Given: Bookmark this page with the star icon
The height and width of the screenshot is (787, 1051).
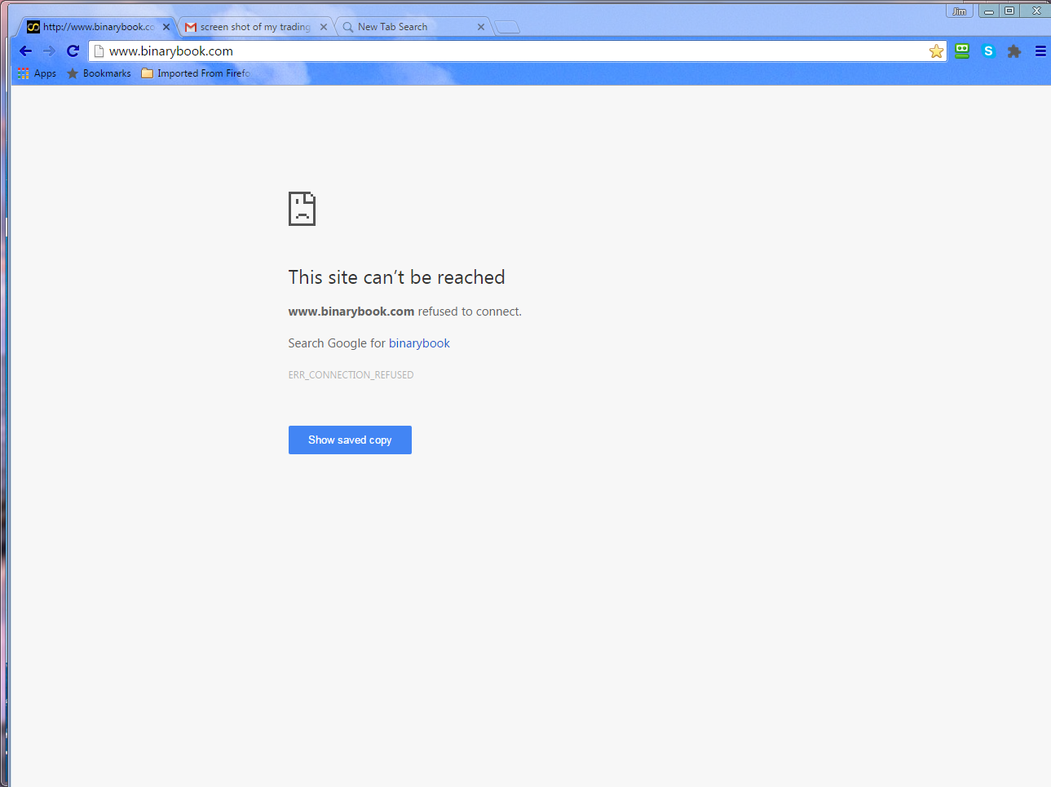Looking at the screenshot, I should (936, 51).
